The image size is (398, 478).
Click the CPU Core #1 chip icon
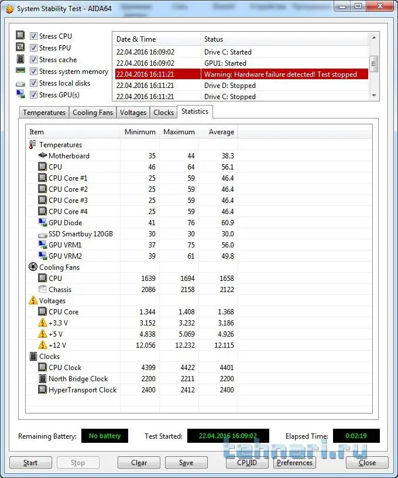click(42, 178)
